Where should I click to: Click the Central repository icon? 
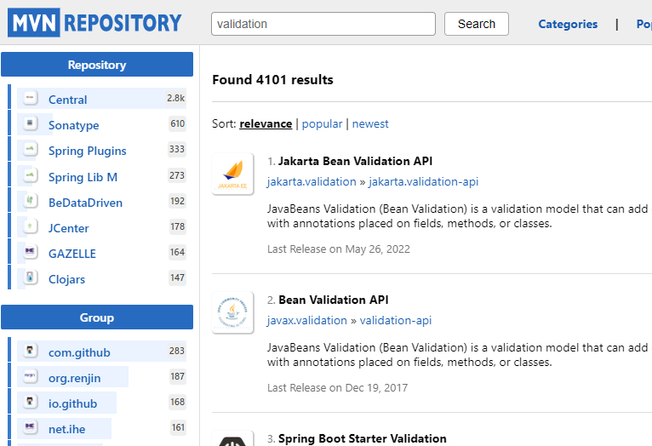30,98
